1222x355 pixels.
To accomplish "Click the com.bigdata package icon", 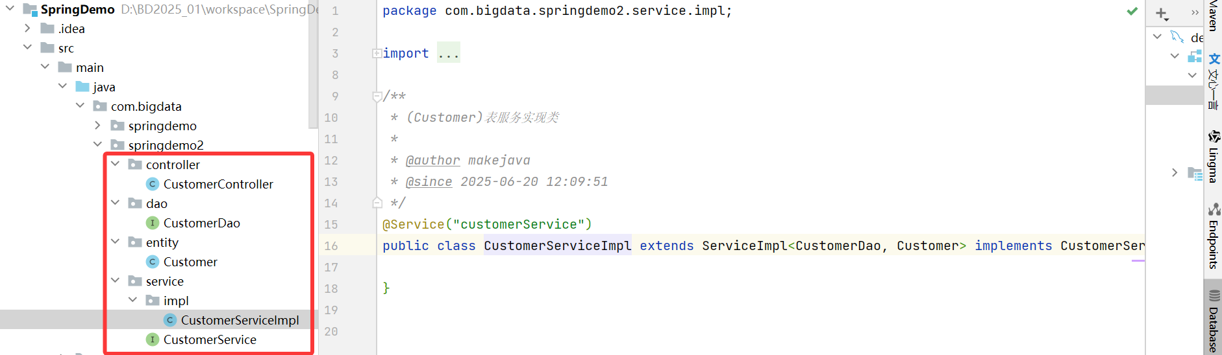I will point(100,106).
